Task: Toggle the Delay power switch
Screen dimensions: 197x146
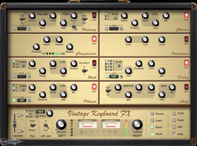Action: point(186,63)
